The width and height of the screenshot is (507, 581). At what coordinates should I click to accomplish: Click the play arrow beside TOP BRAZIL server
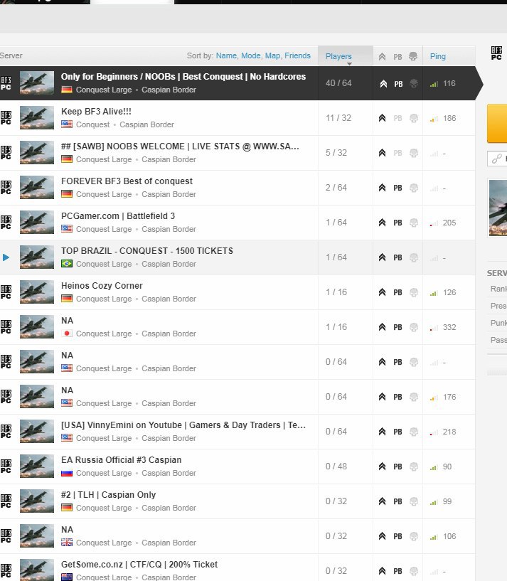pyautogui.click(x=6, y=257)
